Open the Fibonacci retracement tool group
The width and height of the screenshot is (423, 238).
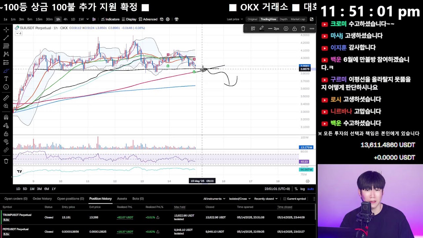6,46
